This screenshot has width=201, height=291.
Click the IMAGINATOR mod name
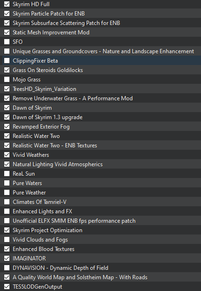(29, 259)
